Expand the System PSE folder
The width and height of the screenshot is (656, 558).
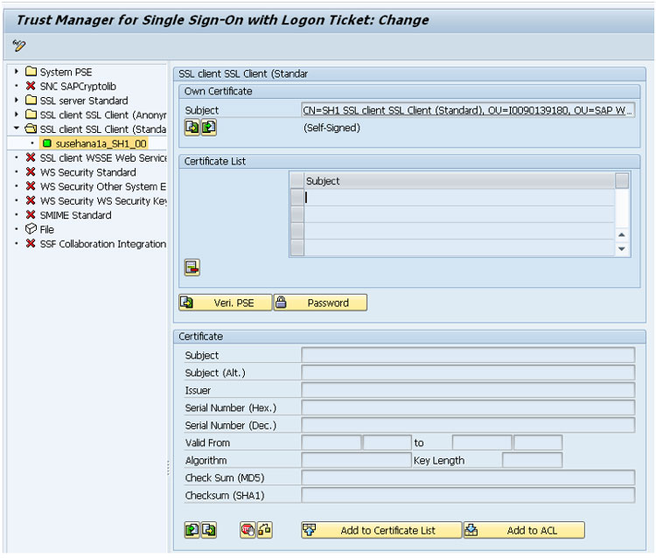(x=17, y=72)
